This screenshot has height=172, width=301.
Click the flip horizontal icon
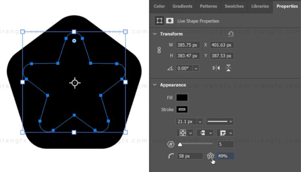pos(216,68)
